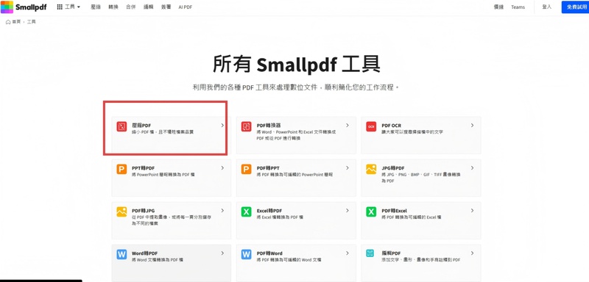589x282 pixels.
Task: Open JPG轉PDF card chevron arrow
Action: coord(472,168)
